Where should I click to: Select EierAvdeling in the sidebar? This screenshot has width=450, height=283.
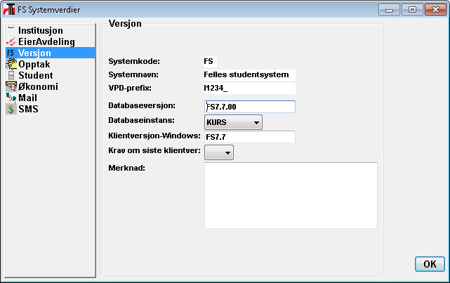point(46,41)
